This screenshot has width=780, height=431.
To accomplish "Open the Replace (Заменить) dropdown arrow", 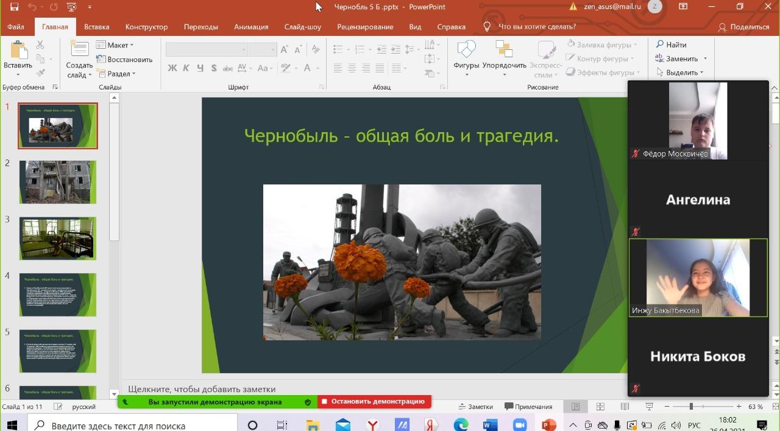I will [705, 59].
